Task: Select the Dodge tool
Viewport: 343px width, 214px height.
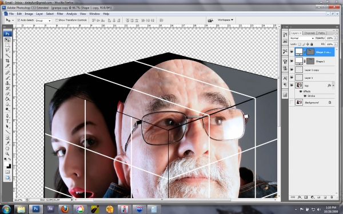Action: click(x=7, y=109)
